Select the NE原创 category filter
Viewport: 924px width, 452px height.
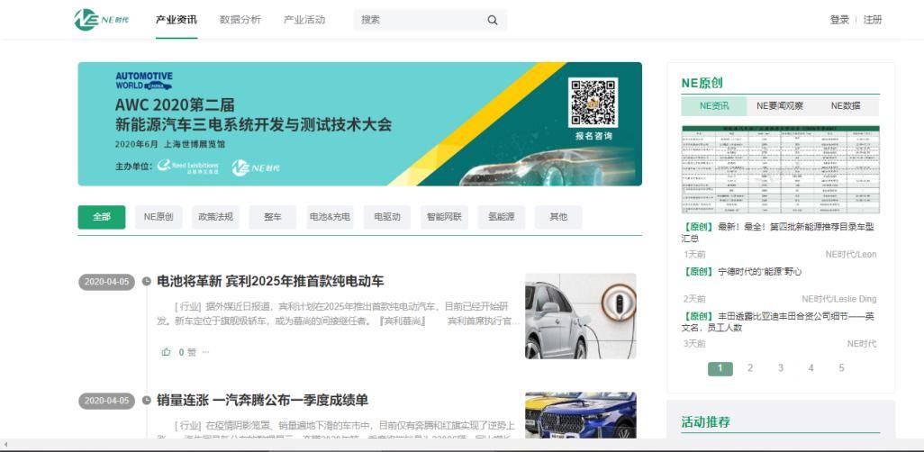click(x=159, y=217)
